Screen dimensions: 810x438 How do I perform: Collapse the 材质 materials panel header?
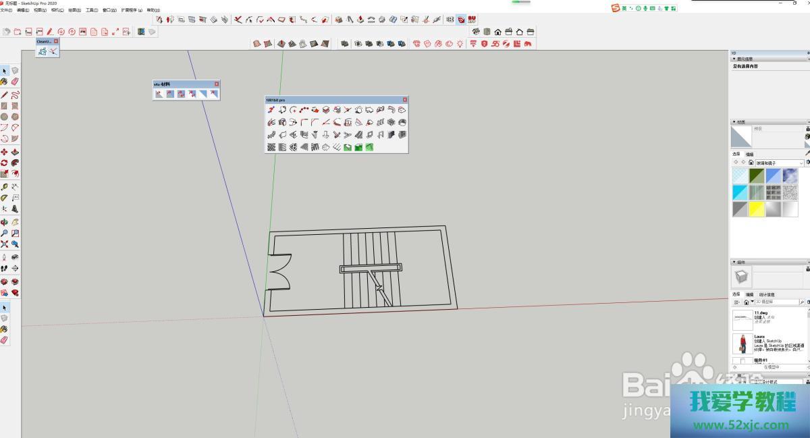(x=734, y=122)
